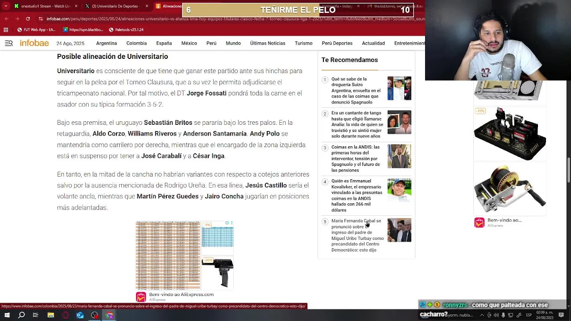This screenshot has width=571, height=321.
Task: Click thumbnail of Emmanuel Kovalivker story
Action: [399, 190]
